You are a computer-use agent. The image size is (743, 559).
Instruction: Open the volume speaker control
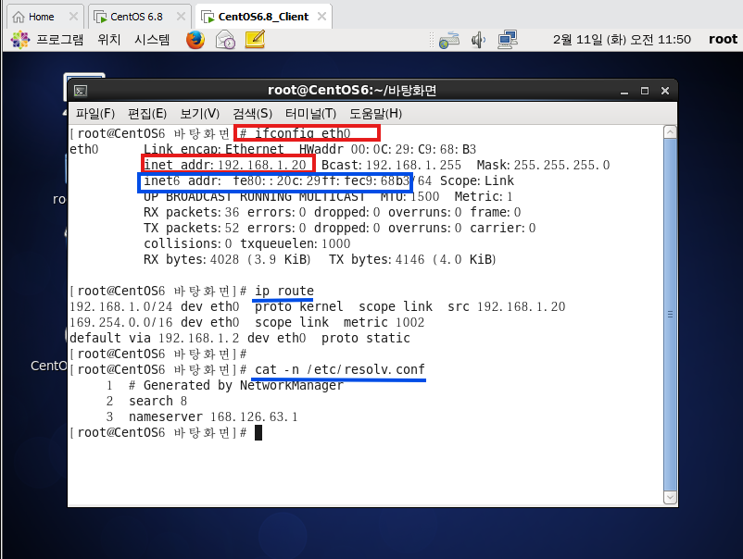pyautogui.click(x=478, y=40)
